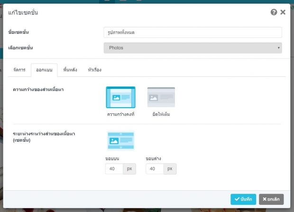
Task: Click the ความกว้างของส่วนเนื้อหา label
Action: [38, 90]
